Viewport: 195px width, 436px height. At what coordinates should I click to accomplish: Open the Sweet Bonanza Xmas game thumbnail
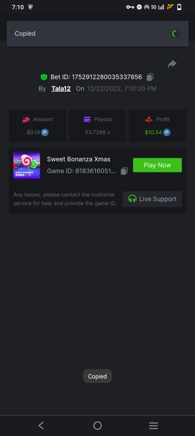[x=27, y=165]
